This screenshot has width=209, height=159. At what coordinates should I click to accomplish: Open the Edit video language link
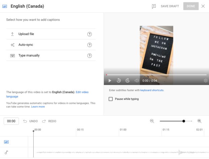(82, 92)
